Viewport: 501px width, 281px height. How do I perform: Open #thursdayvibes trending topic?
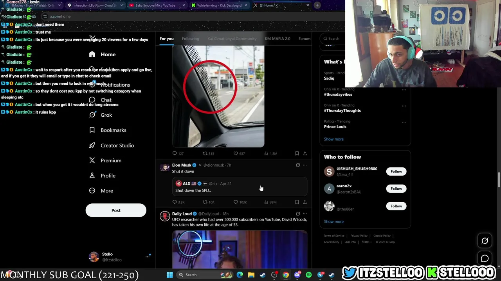click(x=338, y=94)
